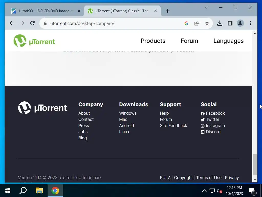
Task: Click the Twitter bird icon
Action: point(203,120)
